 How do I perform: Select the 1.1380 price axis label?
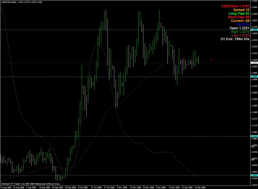click(254, 112)
